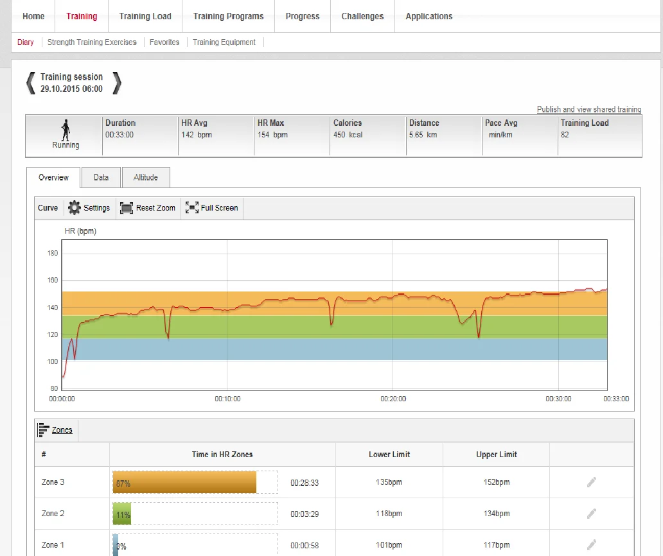
Task: Select the Overview tab
Action: coord(53,178)
